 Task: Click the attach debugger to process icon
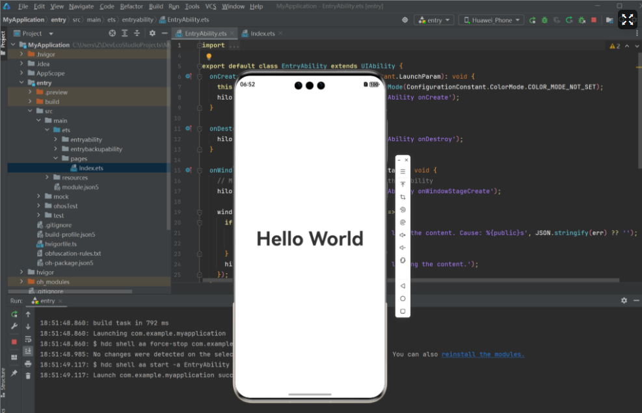582,20
